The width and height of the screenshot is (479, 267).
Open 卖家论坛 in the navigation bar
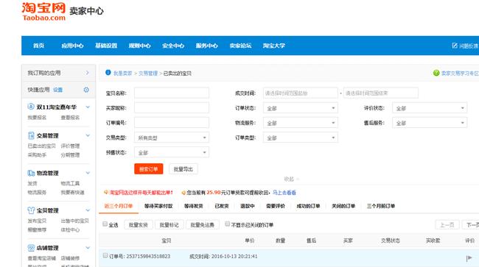240,46
